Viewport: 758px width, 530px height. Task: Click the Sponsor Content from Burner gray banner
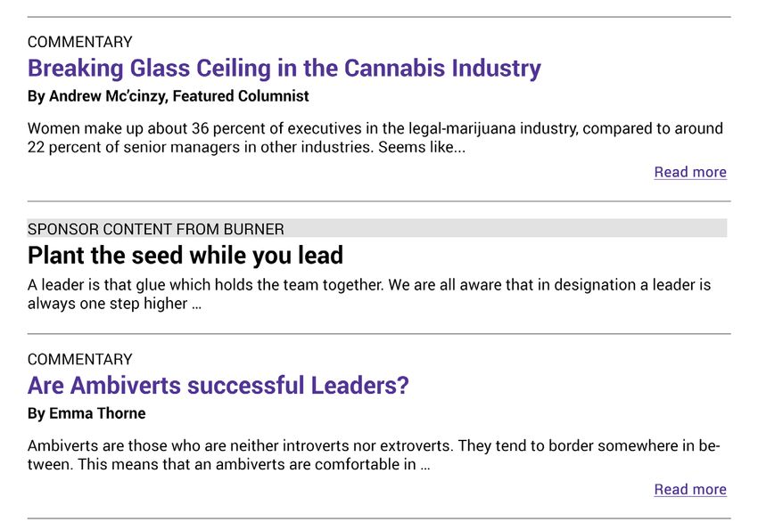click(x=377, y=228)
